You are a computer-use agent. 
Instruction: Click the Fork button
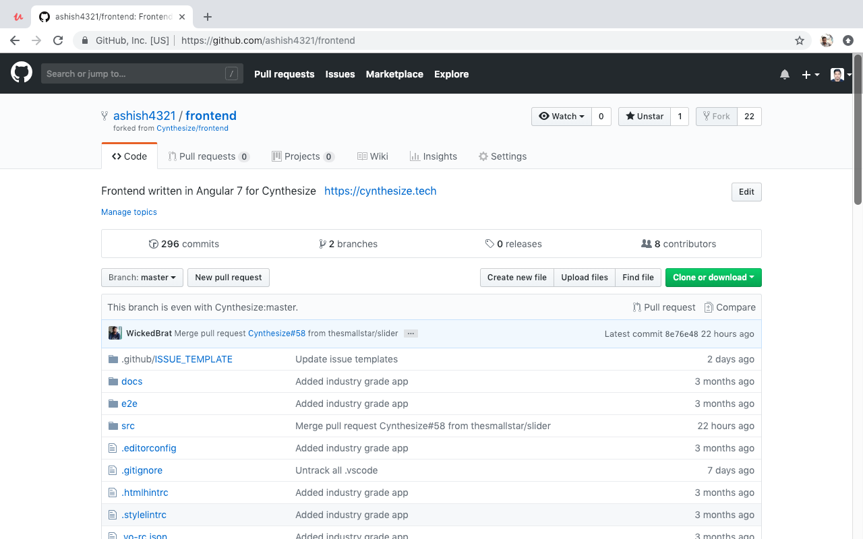click(x=717, y=117)
